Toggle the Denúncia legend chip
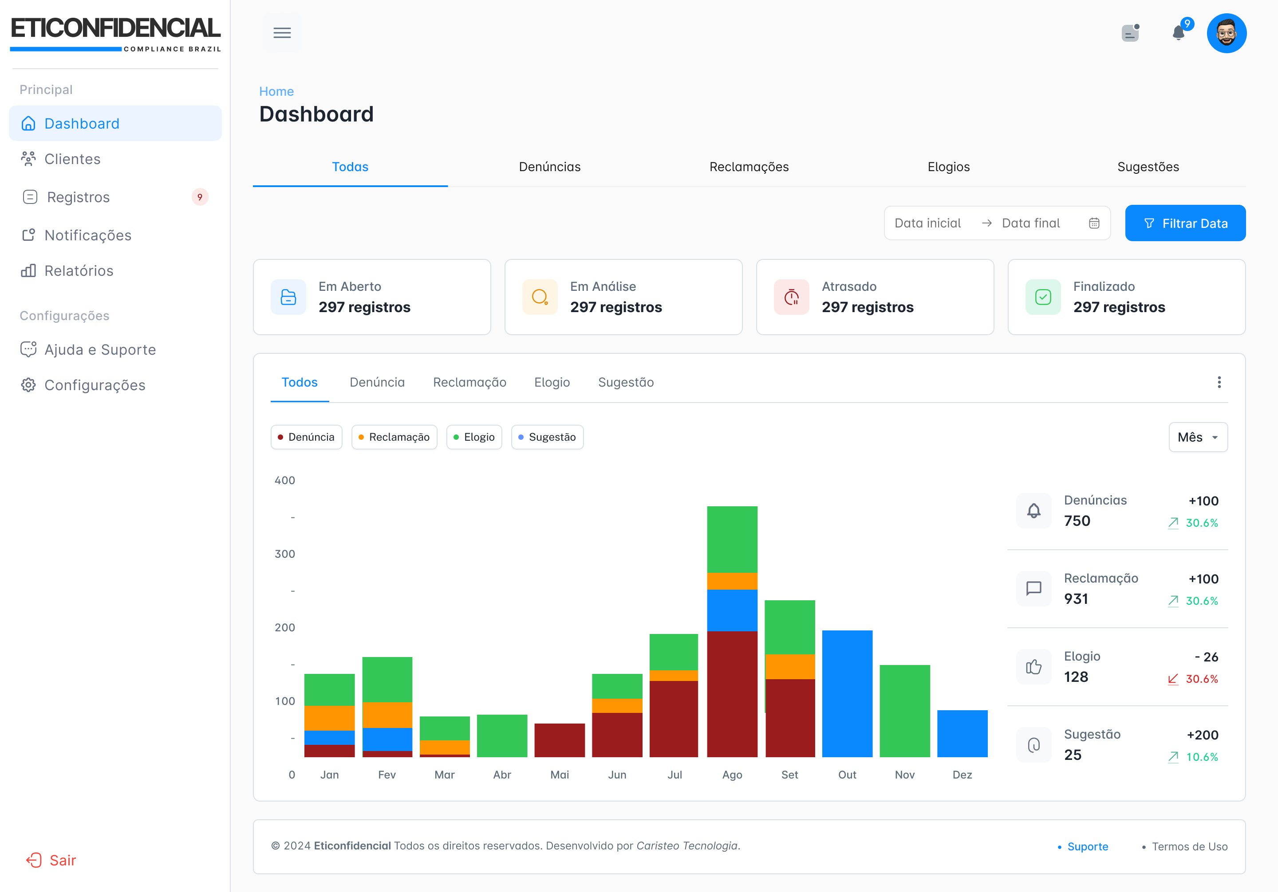 coord(307,437)
